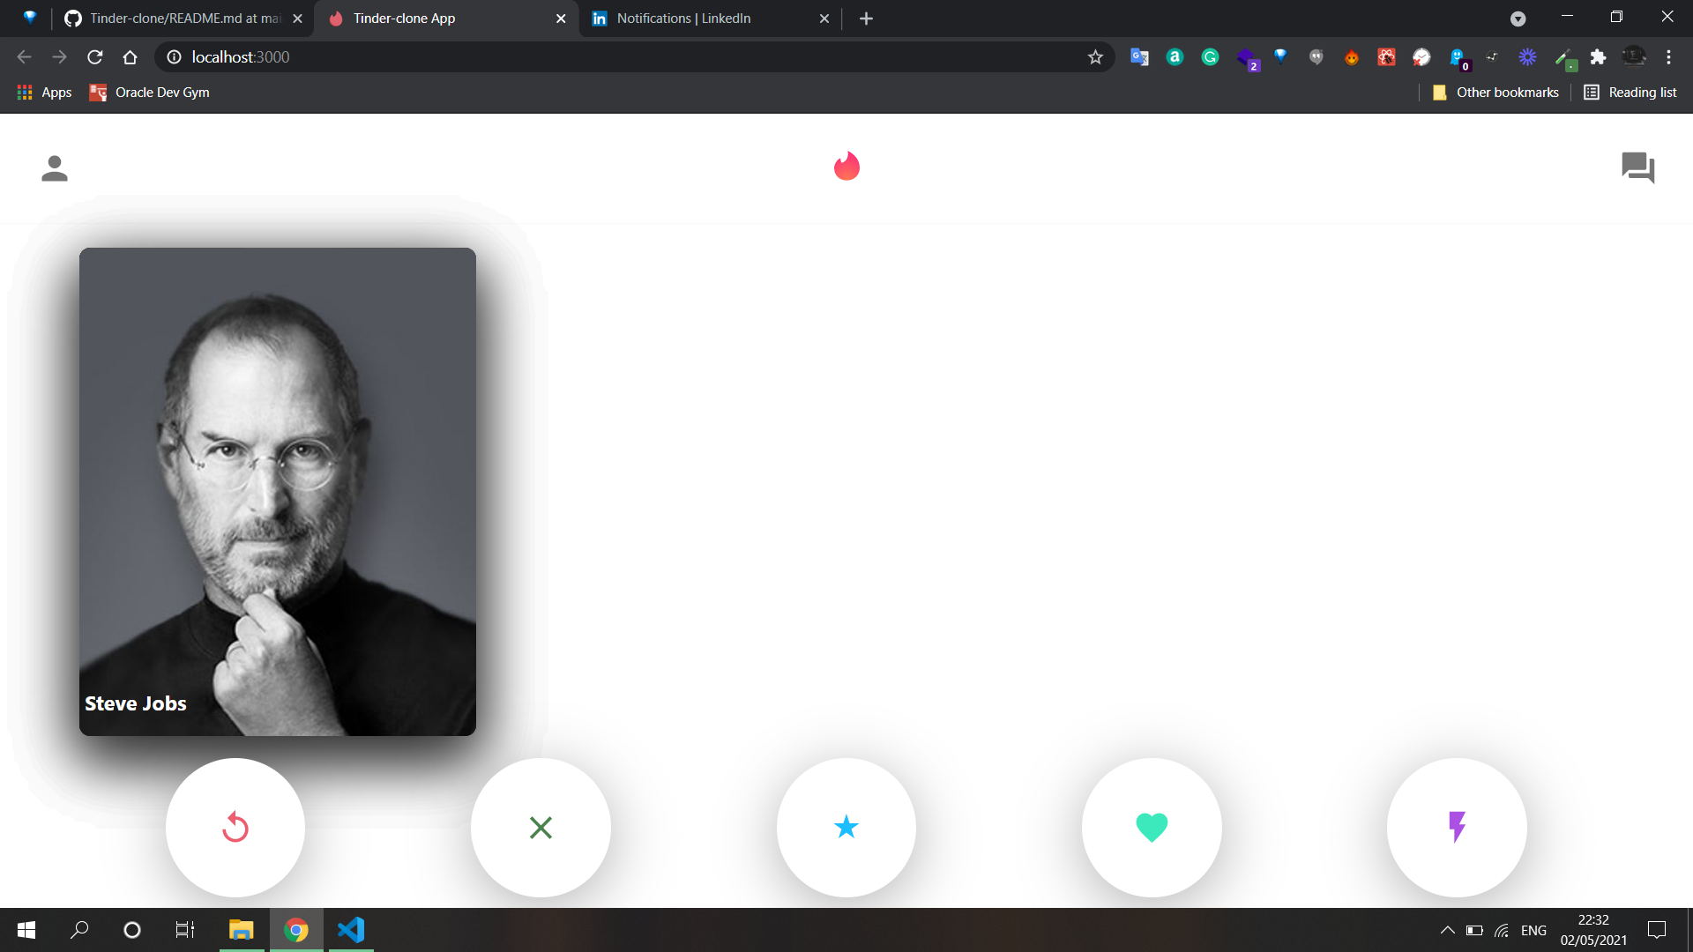Select the Steve Jobs profile card

(x=278, y=491)
